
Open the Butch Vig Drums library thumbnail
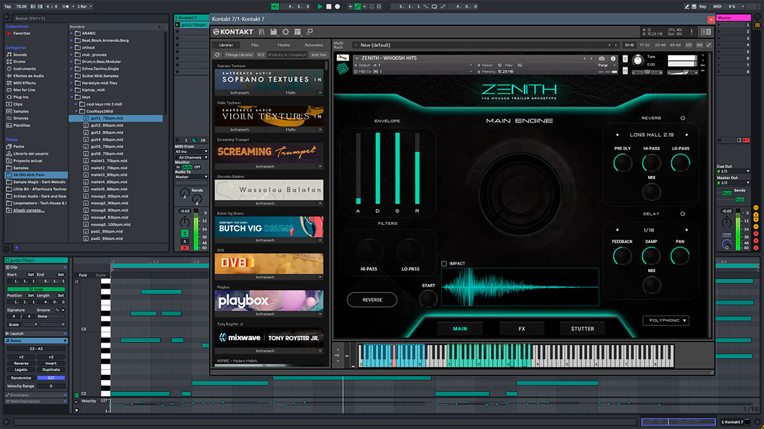point(269,227)
